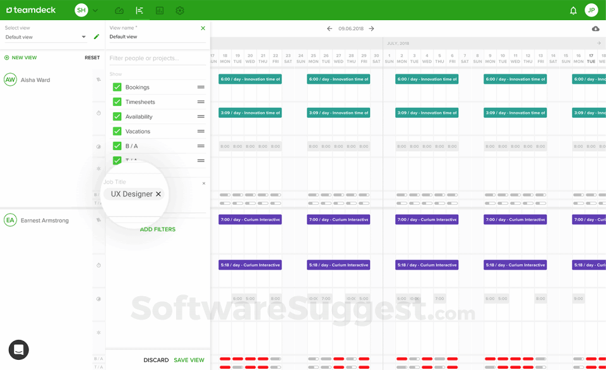Viewport: 606px width, 370px height.
Task: Uncheck the checkbox below B / A
Action: coord(117,160)
